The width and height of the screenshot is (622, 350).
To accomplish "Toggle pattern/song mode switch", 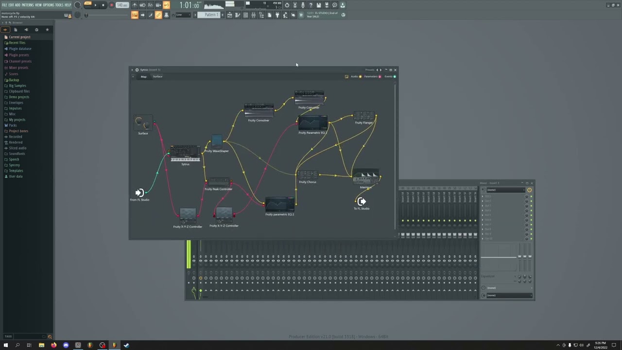I will coord(87,5).
